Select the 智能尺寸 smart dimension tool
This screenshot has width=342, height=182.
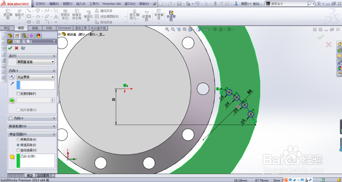tap(19, 14)
